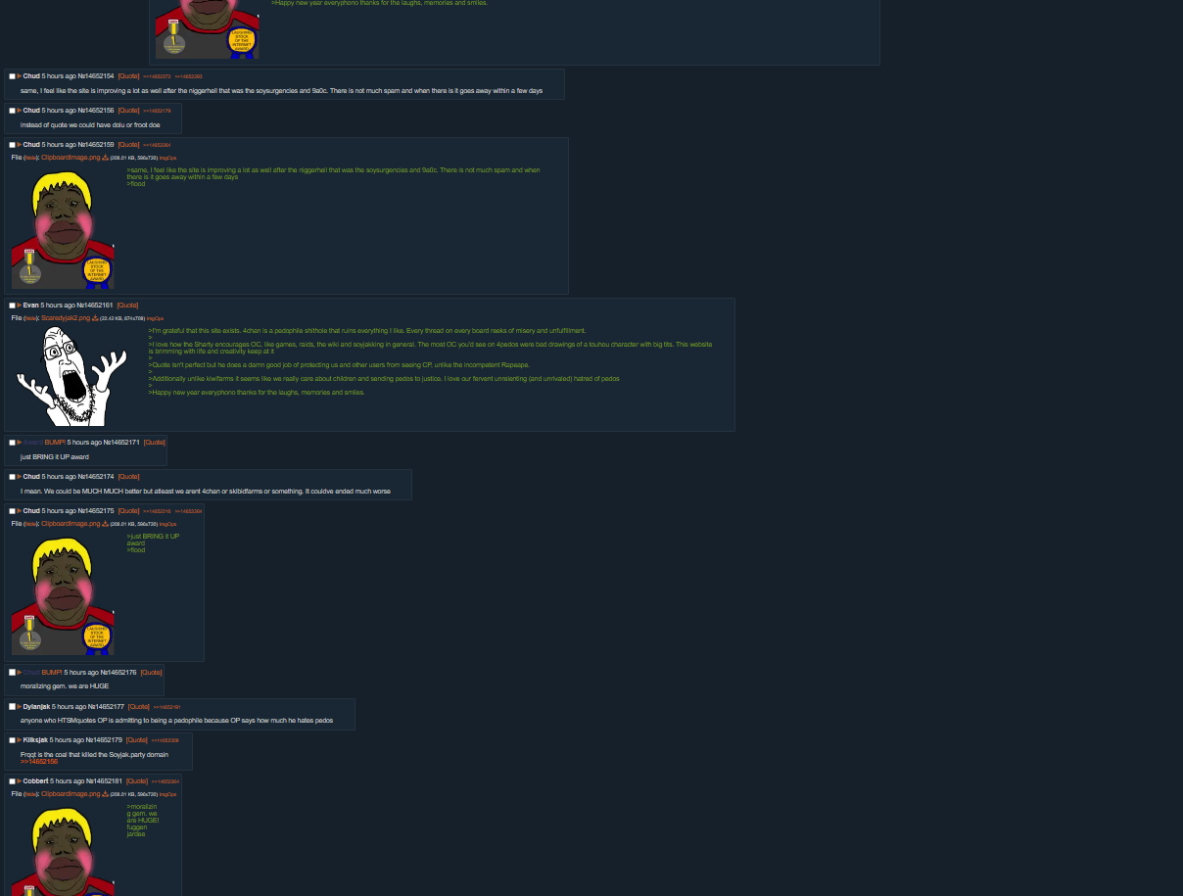Click download icon in post 14652181
The height and width of the screenshot is (896, 1183).
[106, 794]
